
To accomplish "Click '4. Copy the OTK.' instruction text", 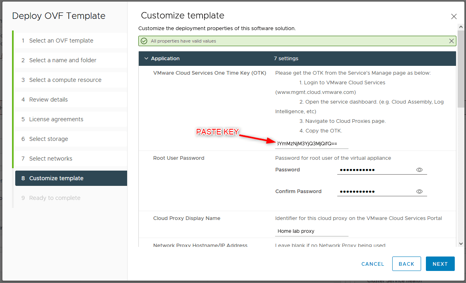I will 321,131.
